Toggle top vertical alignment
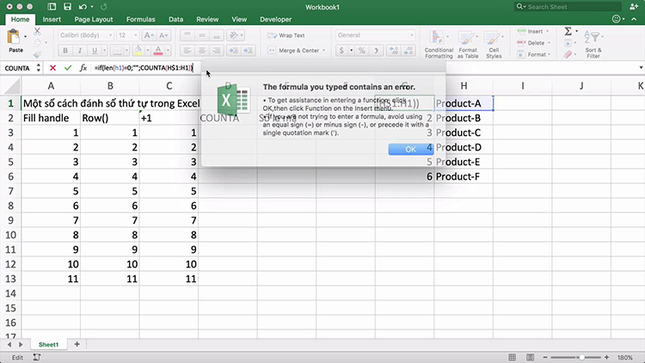 point(187,35)
